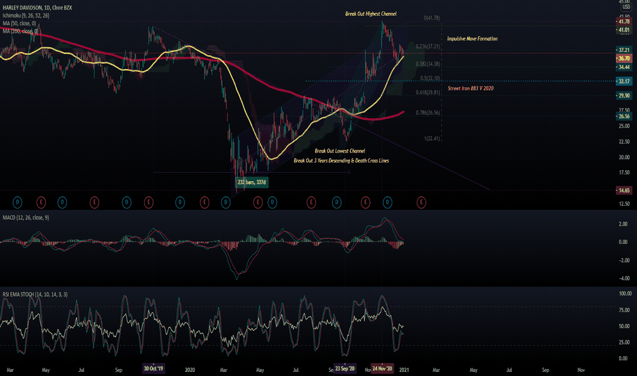Select the 0.236(37.21) Fibonacci level label
This screenshot has width=637, height=376.
[428, 46]
